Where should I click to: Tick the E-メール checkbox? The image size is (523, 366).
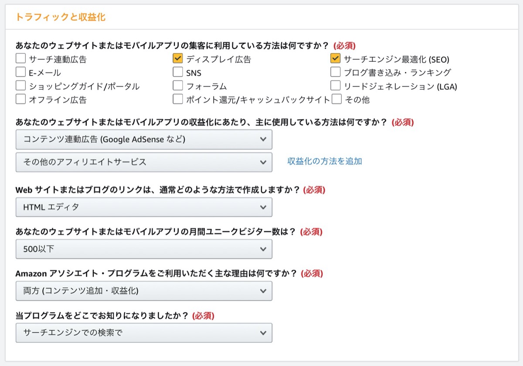point(20,72)
